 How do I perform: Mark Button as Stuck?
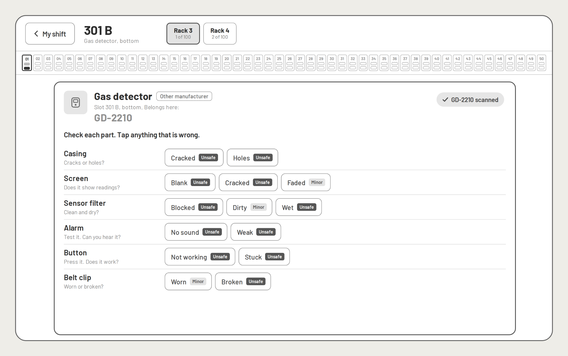[x=264, y=257]
